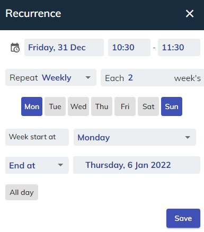
Task: Click the calendar clock icon
Action: pos(15,48)
